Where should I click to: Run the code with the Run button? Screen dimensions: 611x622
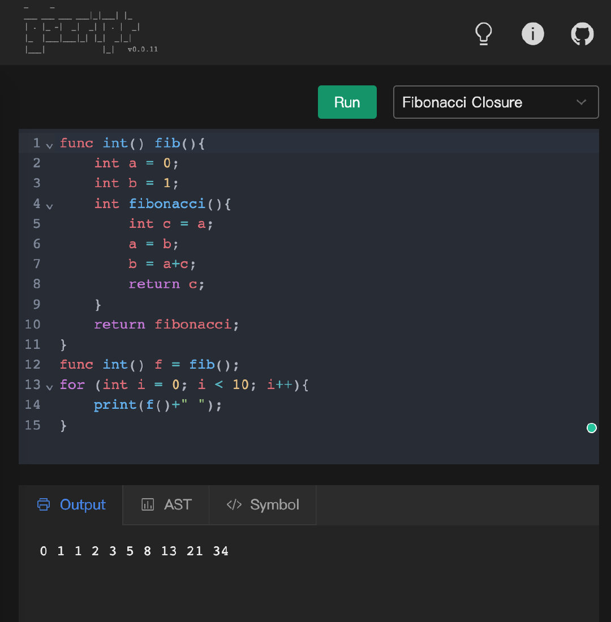[x=347, y=102]
